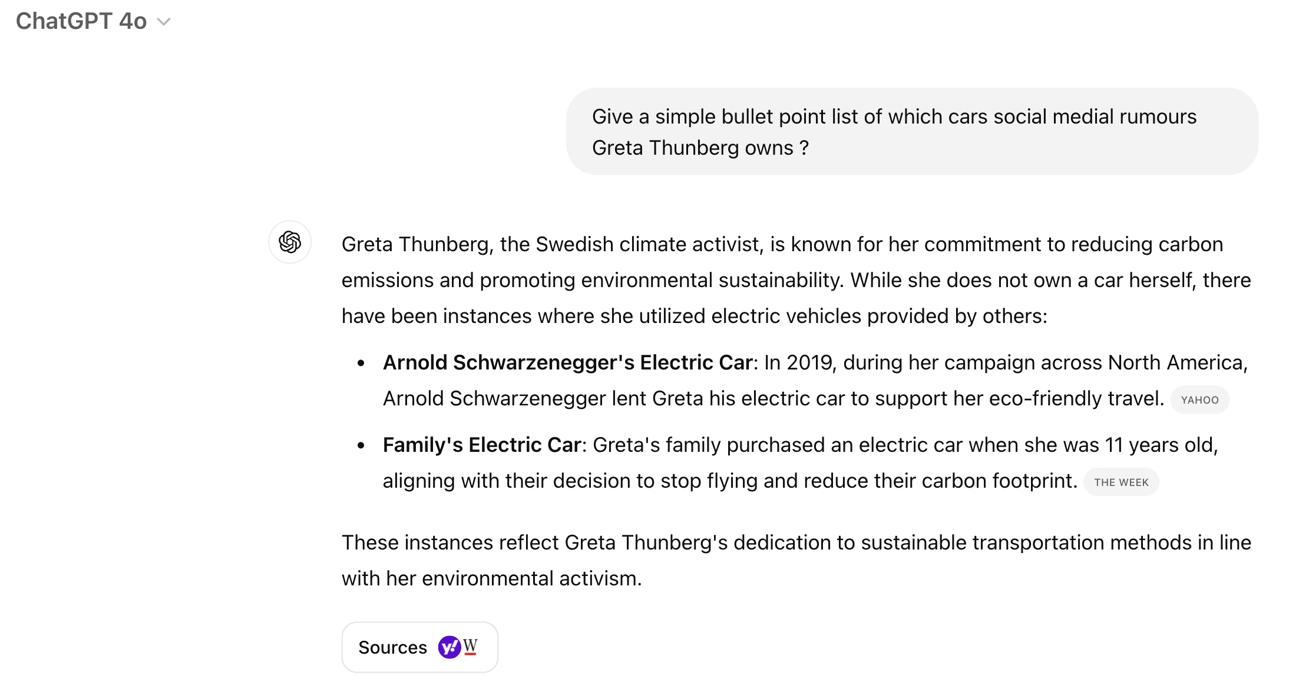Click the closing paragraph starting These instances
Screen dimensions: 1309x686
tap(795, 560)
